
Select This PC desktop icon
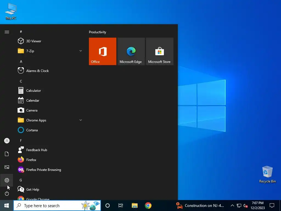click(11, 11)
